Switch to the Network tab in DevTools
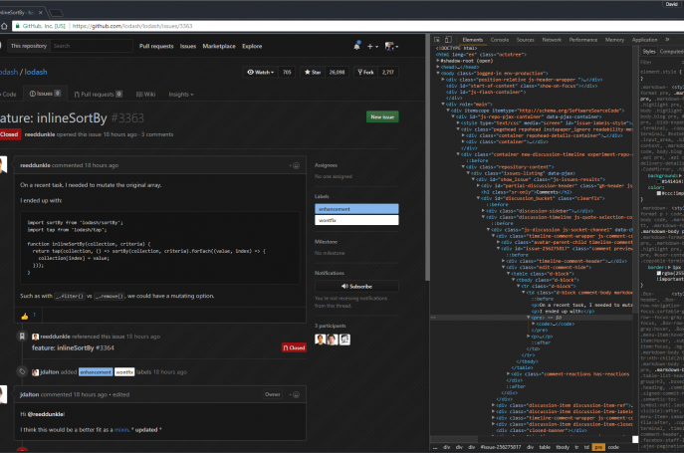Viewport: 684px width, 453px height. [x=552, y=40]
